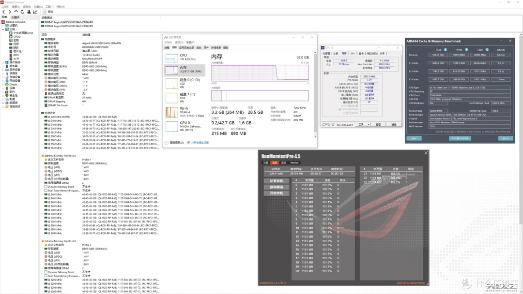This screenshot has width=523, height=294.
Task: Click the AIDA64 Refresh toolbar icon
Action: (22, 12)
